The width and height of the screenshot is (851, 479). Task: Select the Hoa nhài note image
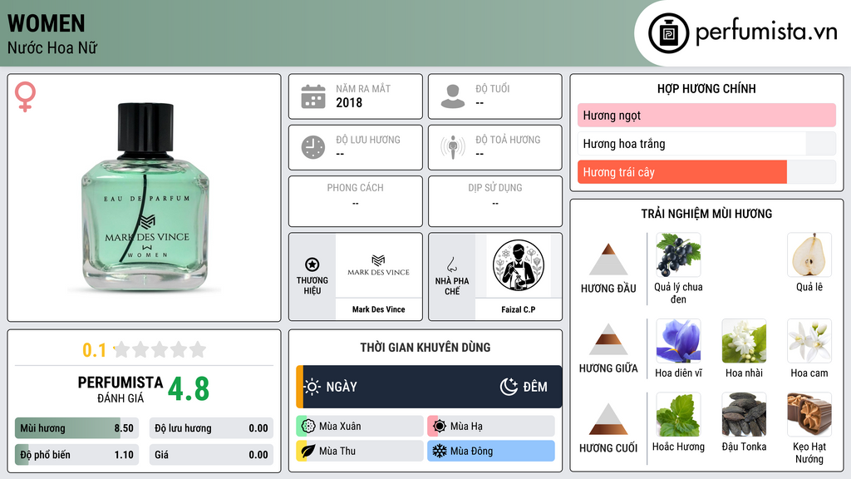pyautogui.click(x=744, y=341)
